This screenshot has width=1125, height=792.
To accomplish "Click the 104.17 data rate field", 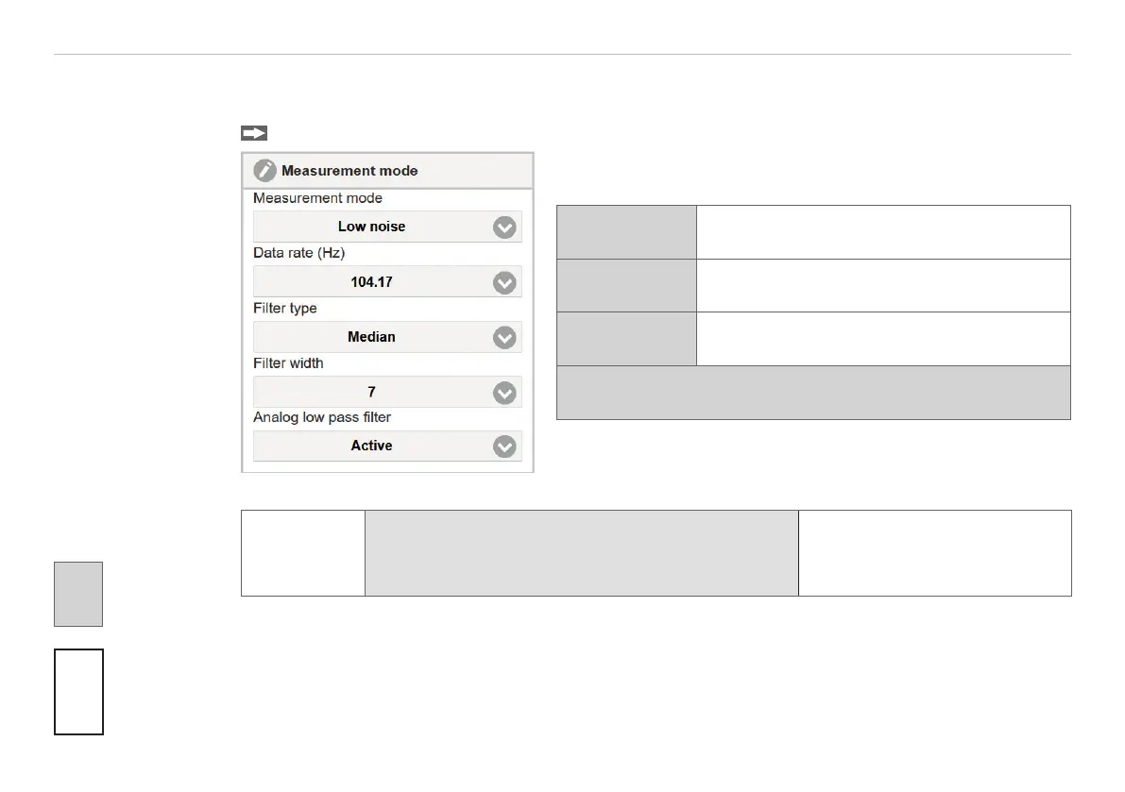I will point(387,281).
